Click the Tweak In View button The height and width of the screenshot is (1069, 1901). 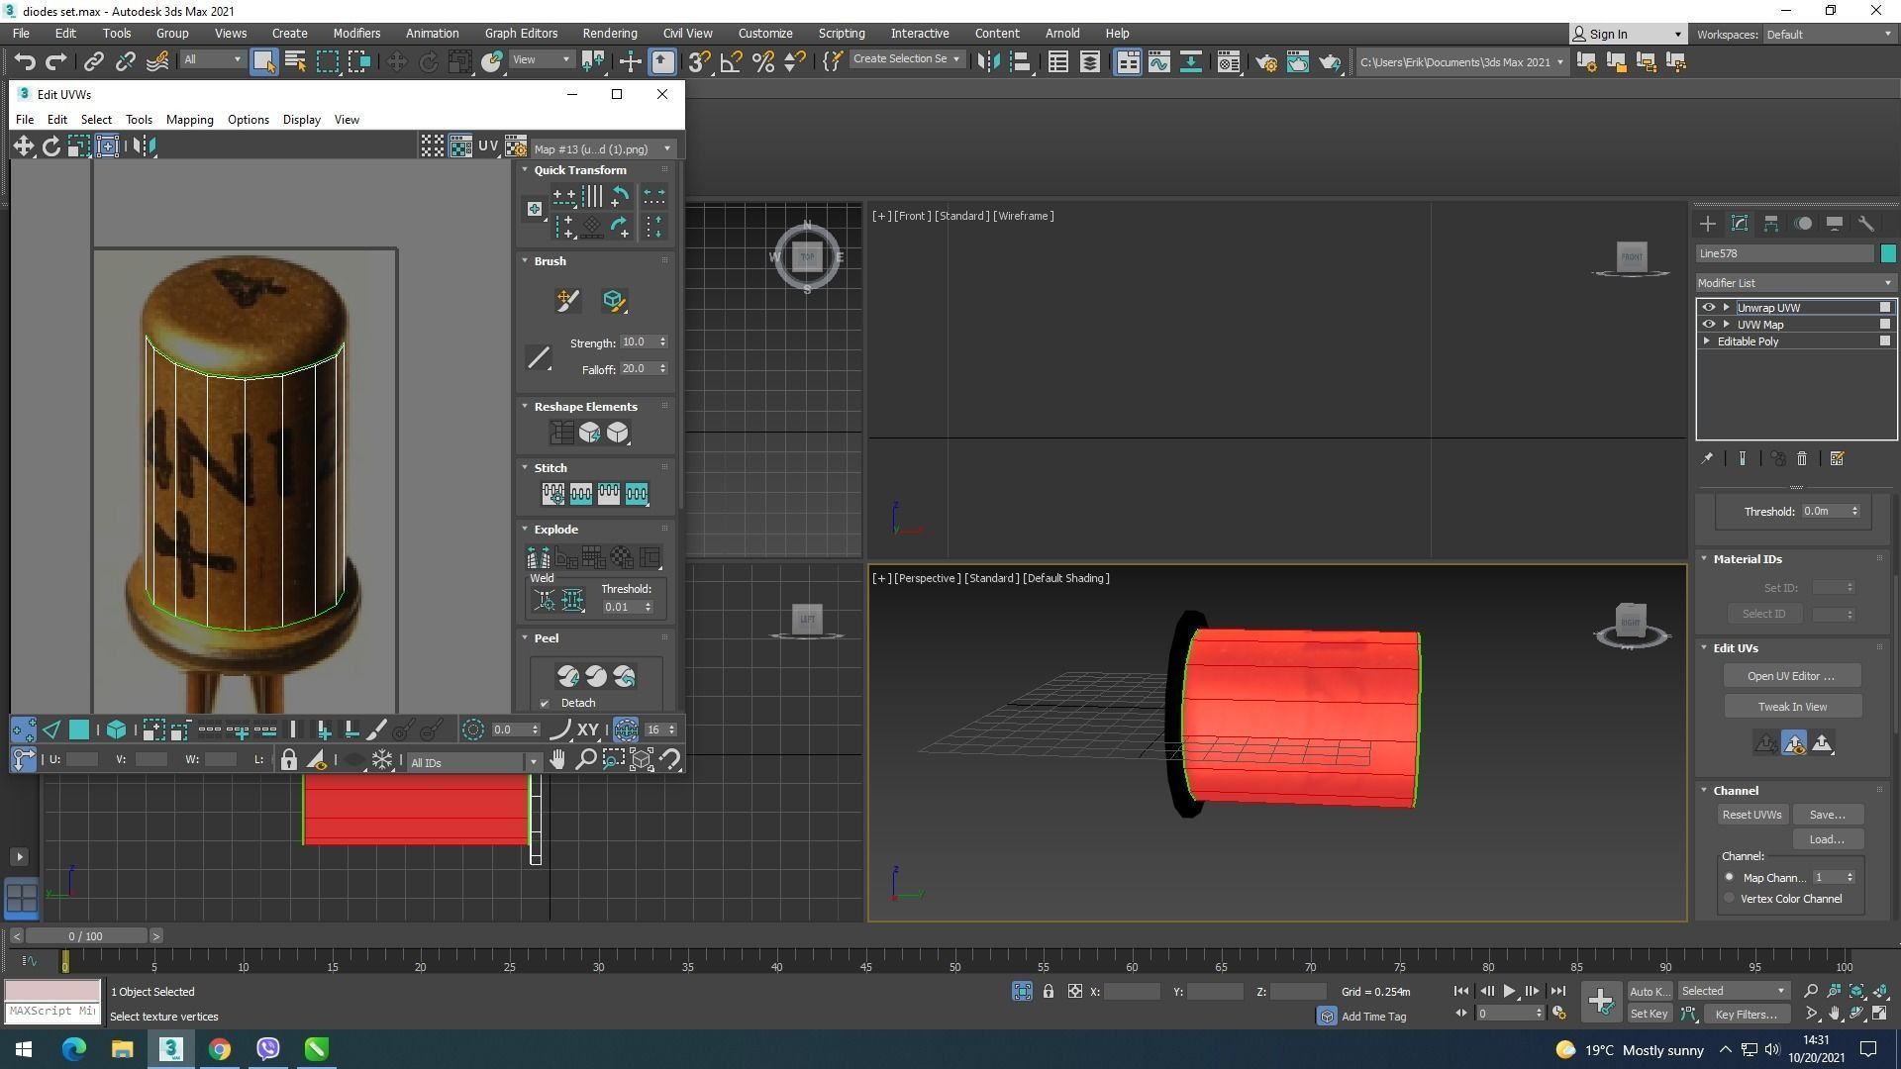pyautogui.click(x=1792, y=707)
